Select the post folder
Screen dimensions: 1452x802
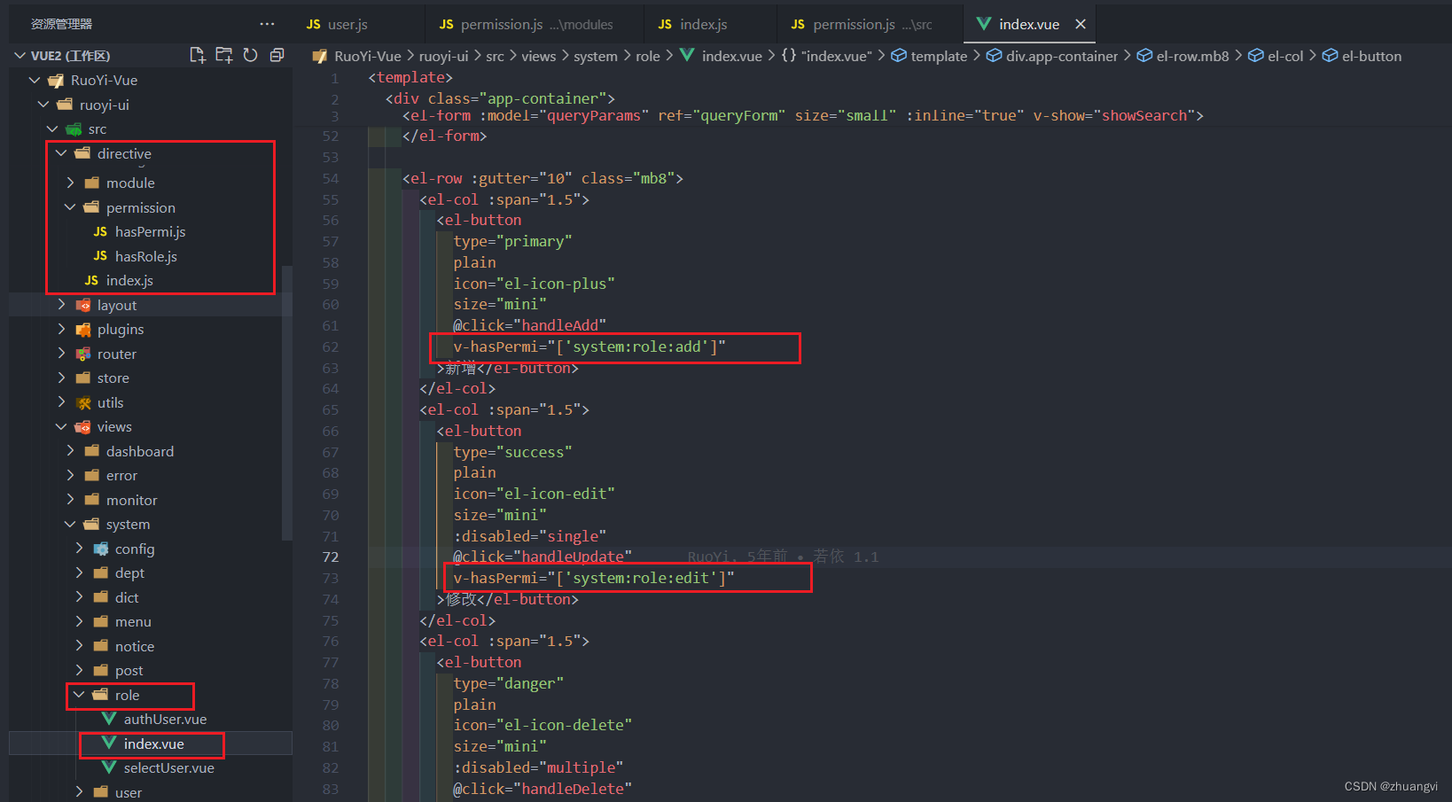(x=129, y=671)
